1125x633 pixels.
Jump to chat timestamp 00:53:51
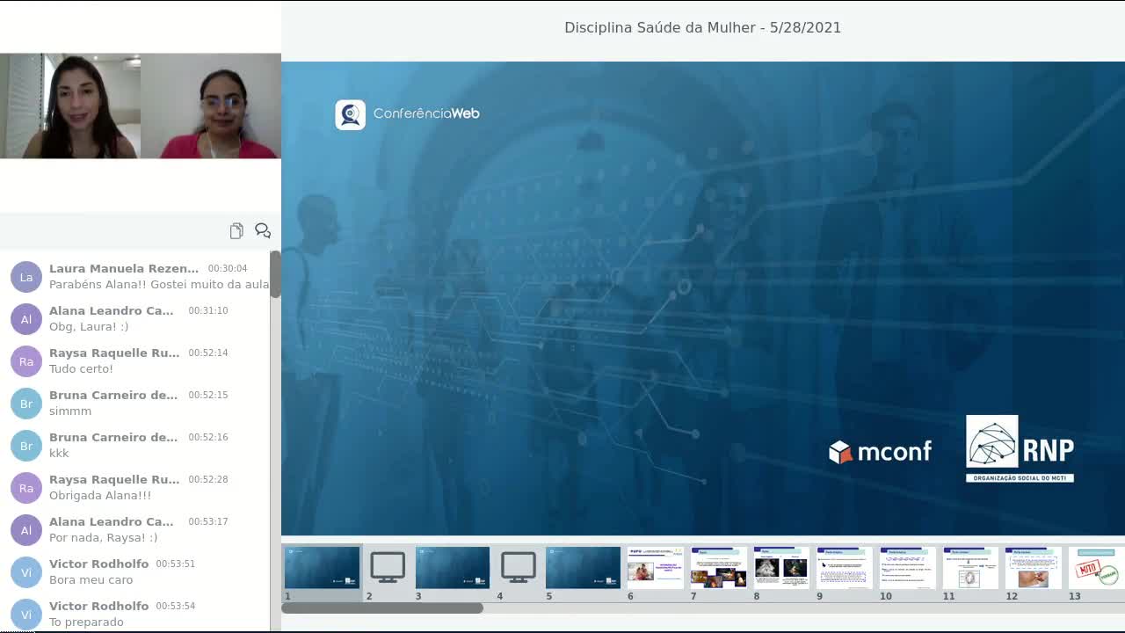pyautogui.click(x=176, y=564)
